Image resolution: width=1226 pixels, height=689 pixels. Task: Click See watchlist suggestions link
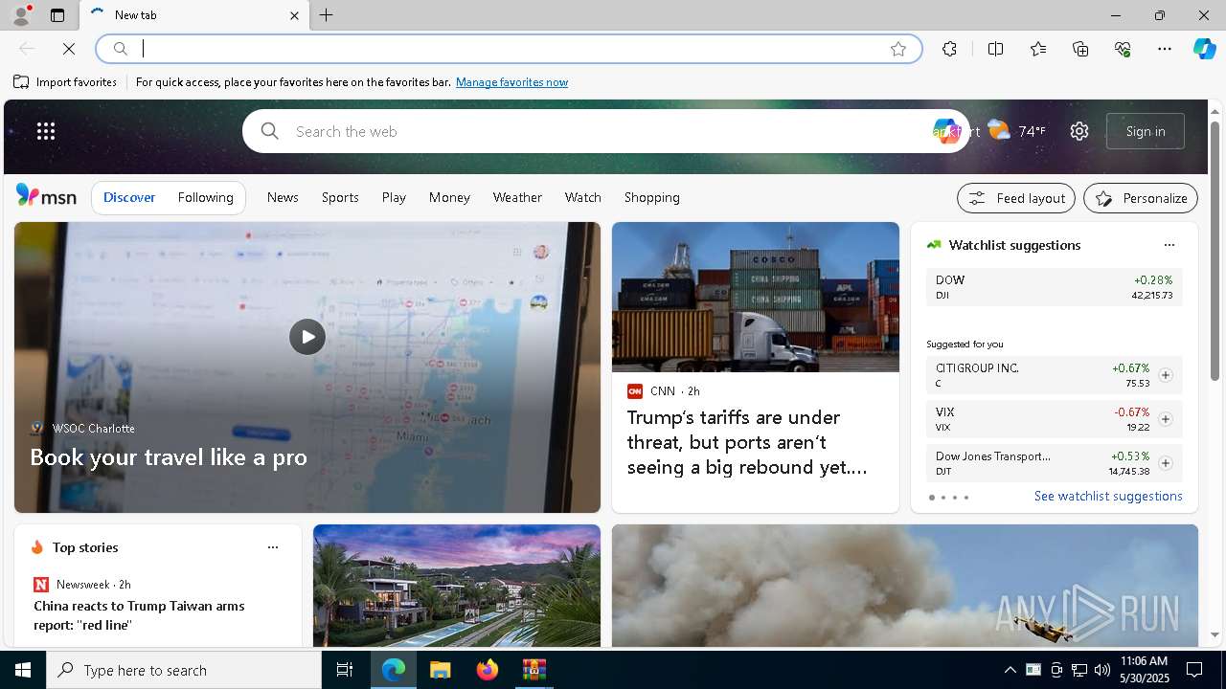(x=1108, y=496)
